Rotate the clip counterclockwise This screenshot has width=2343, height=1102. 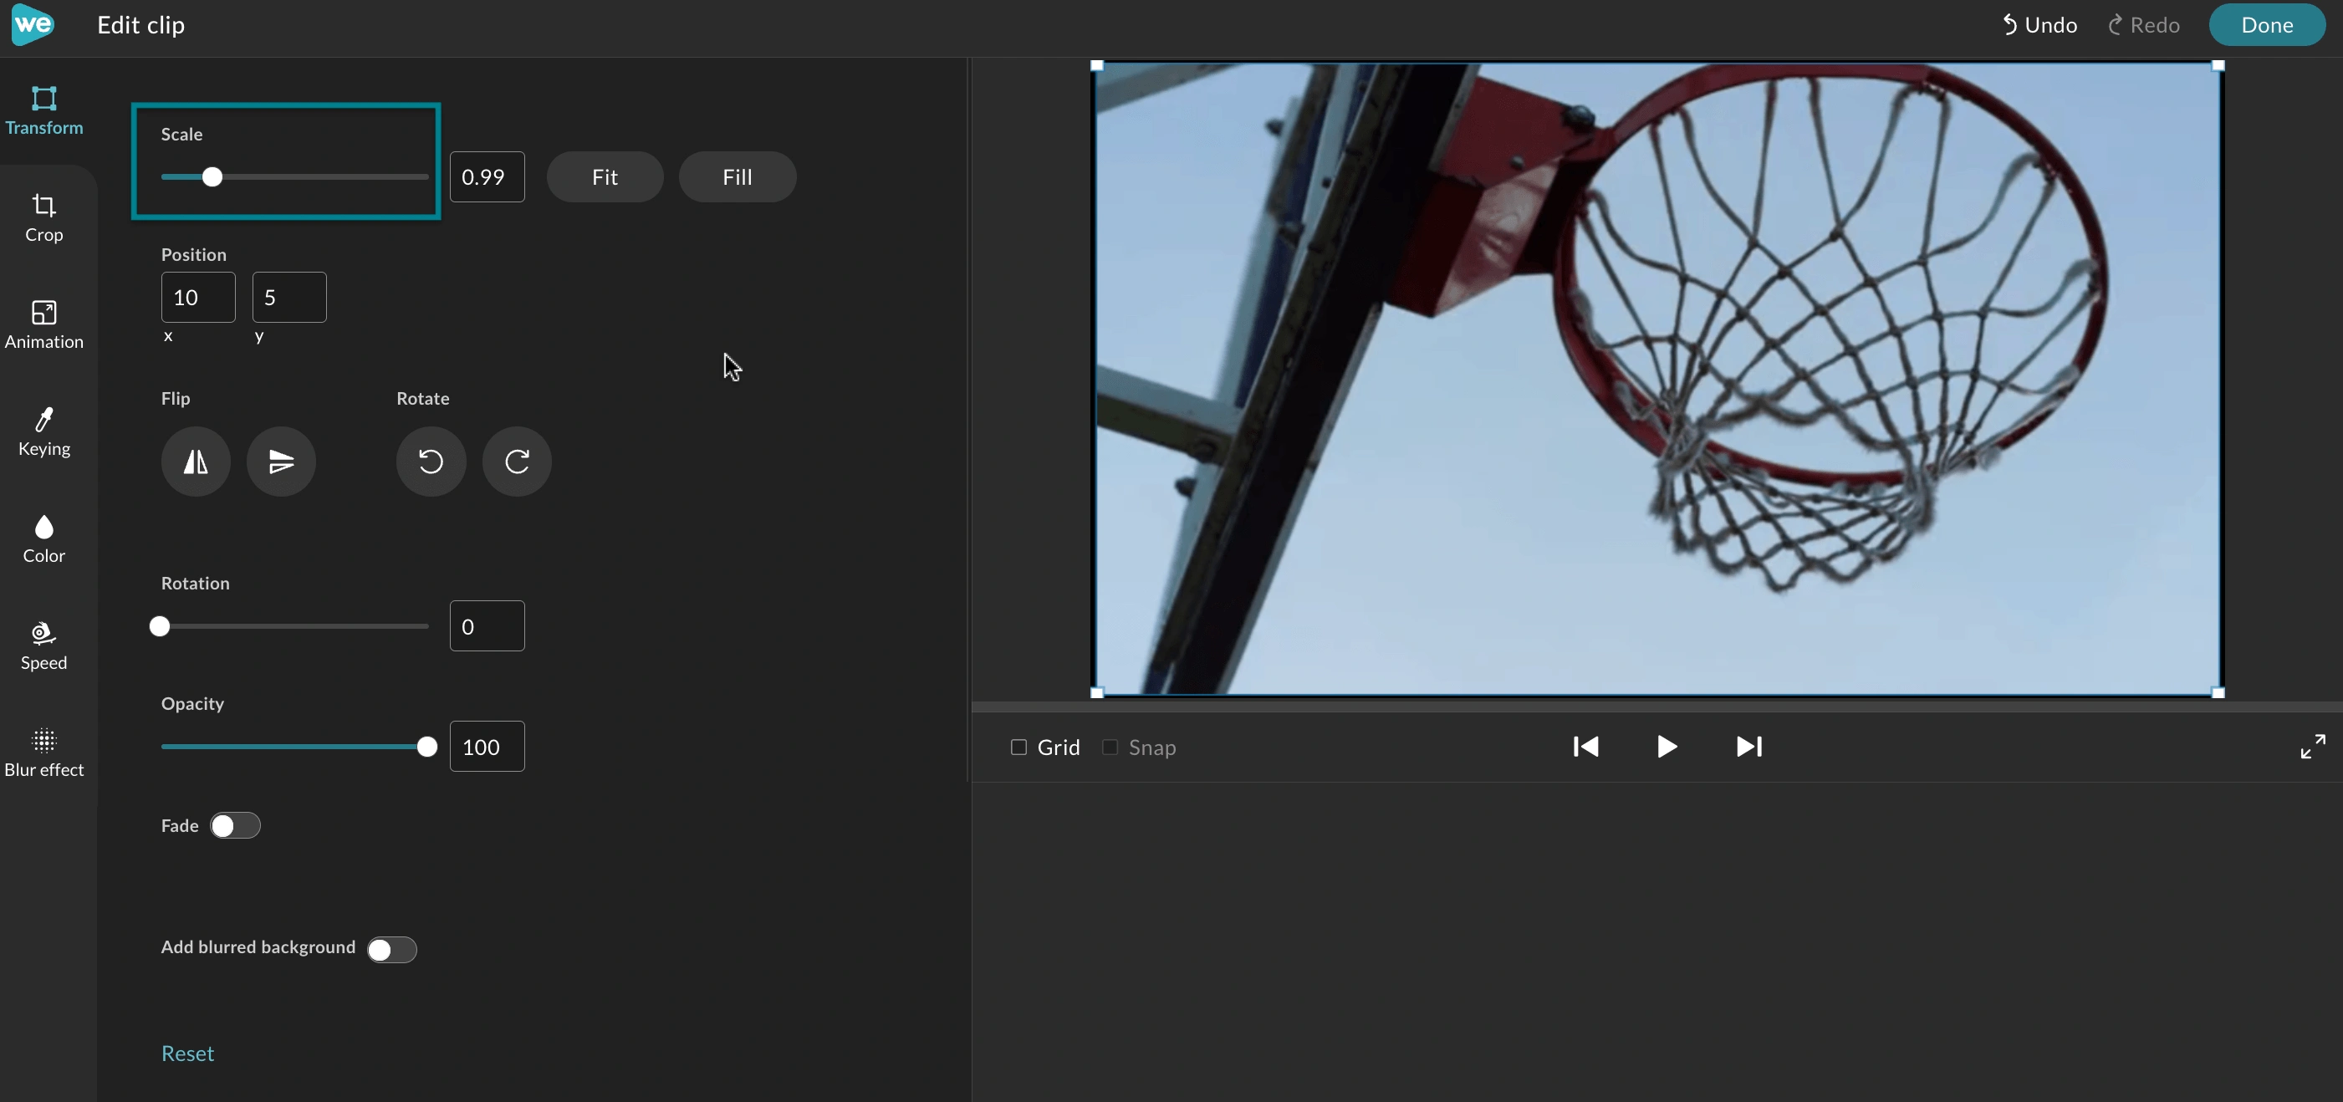coord(431,461)
